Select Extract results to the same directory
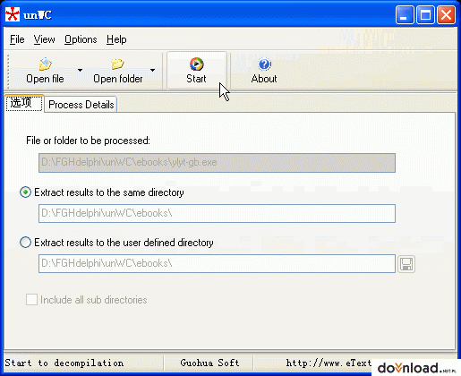The width and height of the screenshot is (461, 376). tap(25, 192)
